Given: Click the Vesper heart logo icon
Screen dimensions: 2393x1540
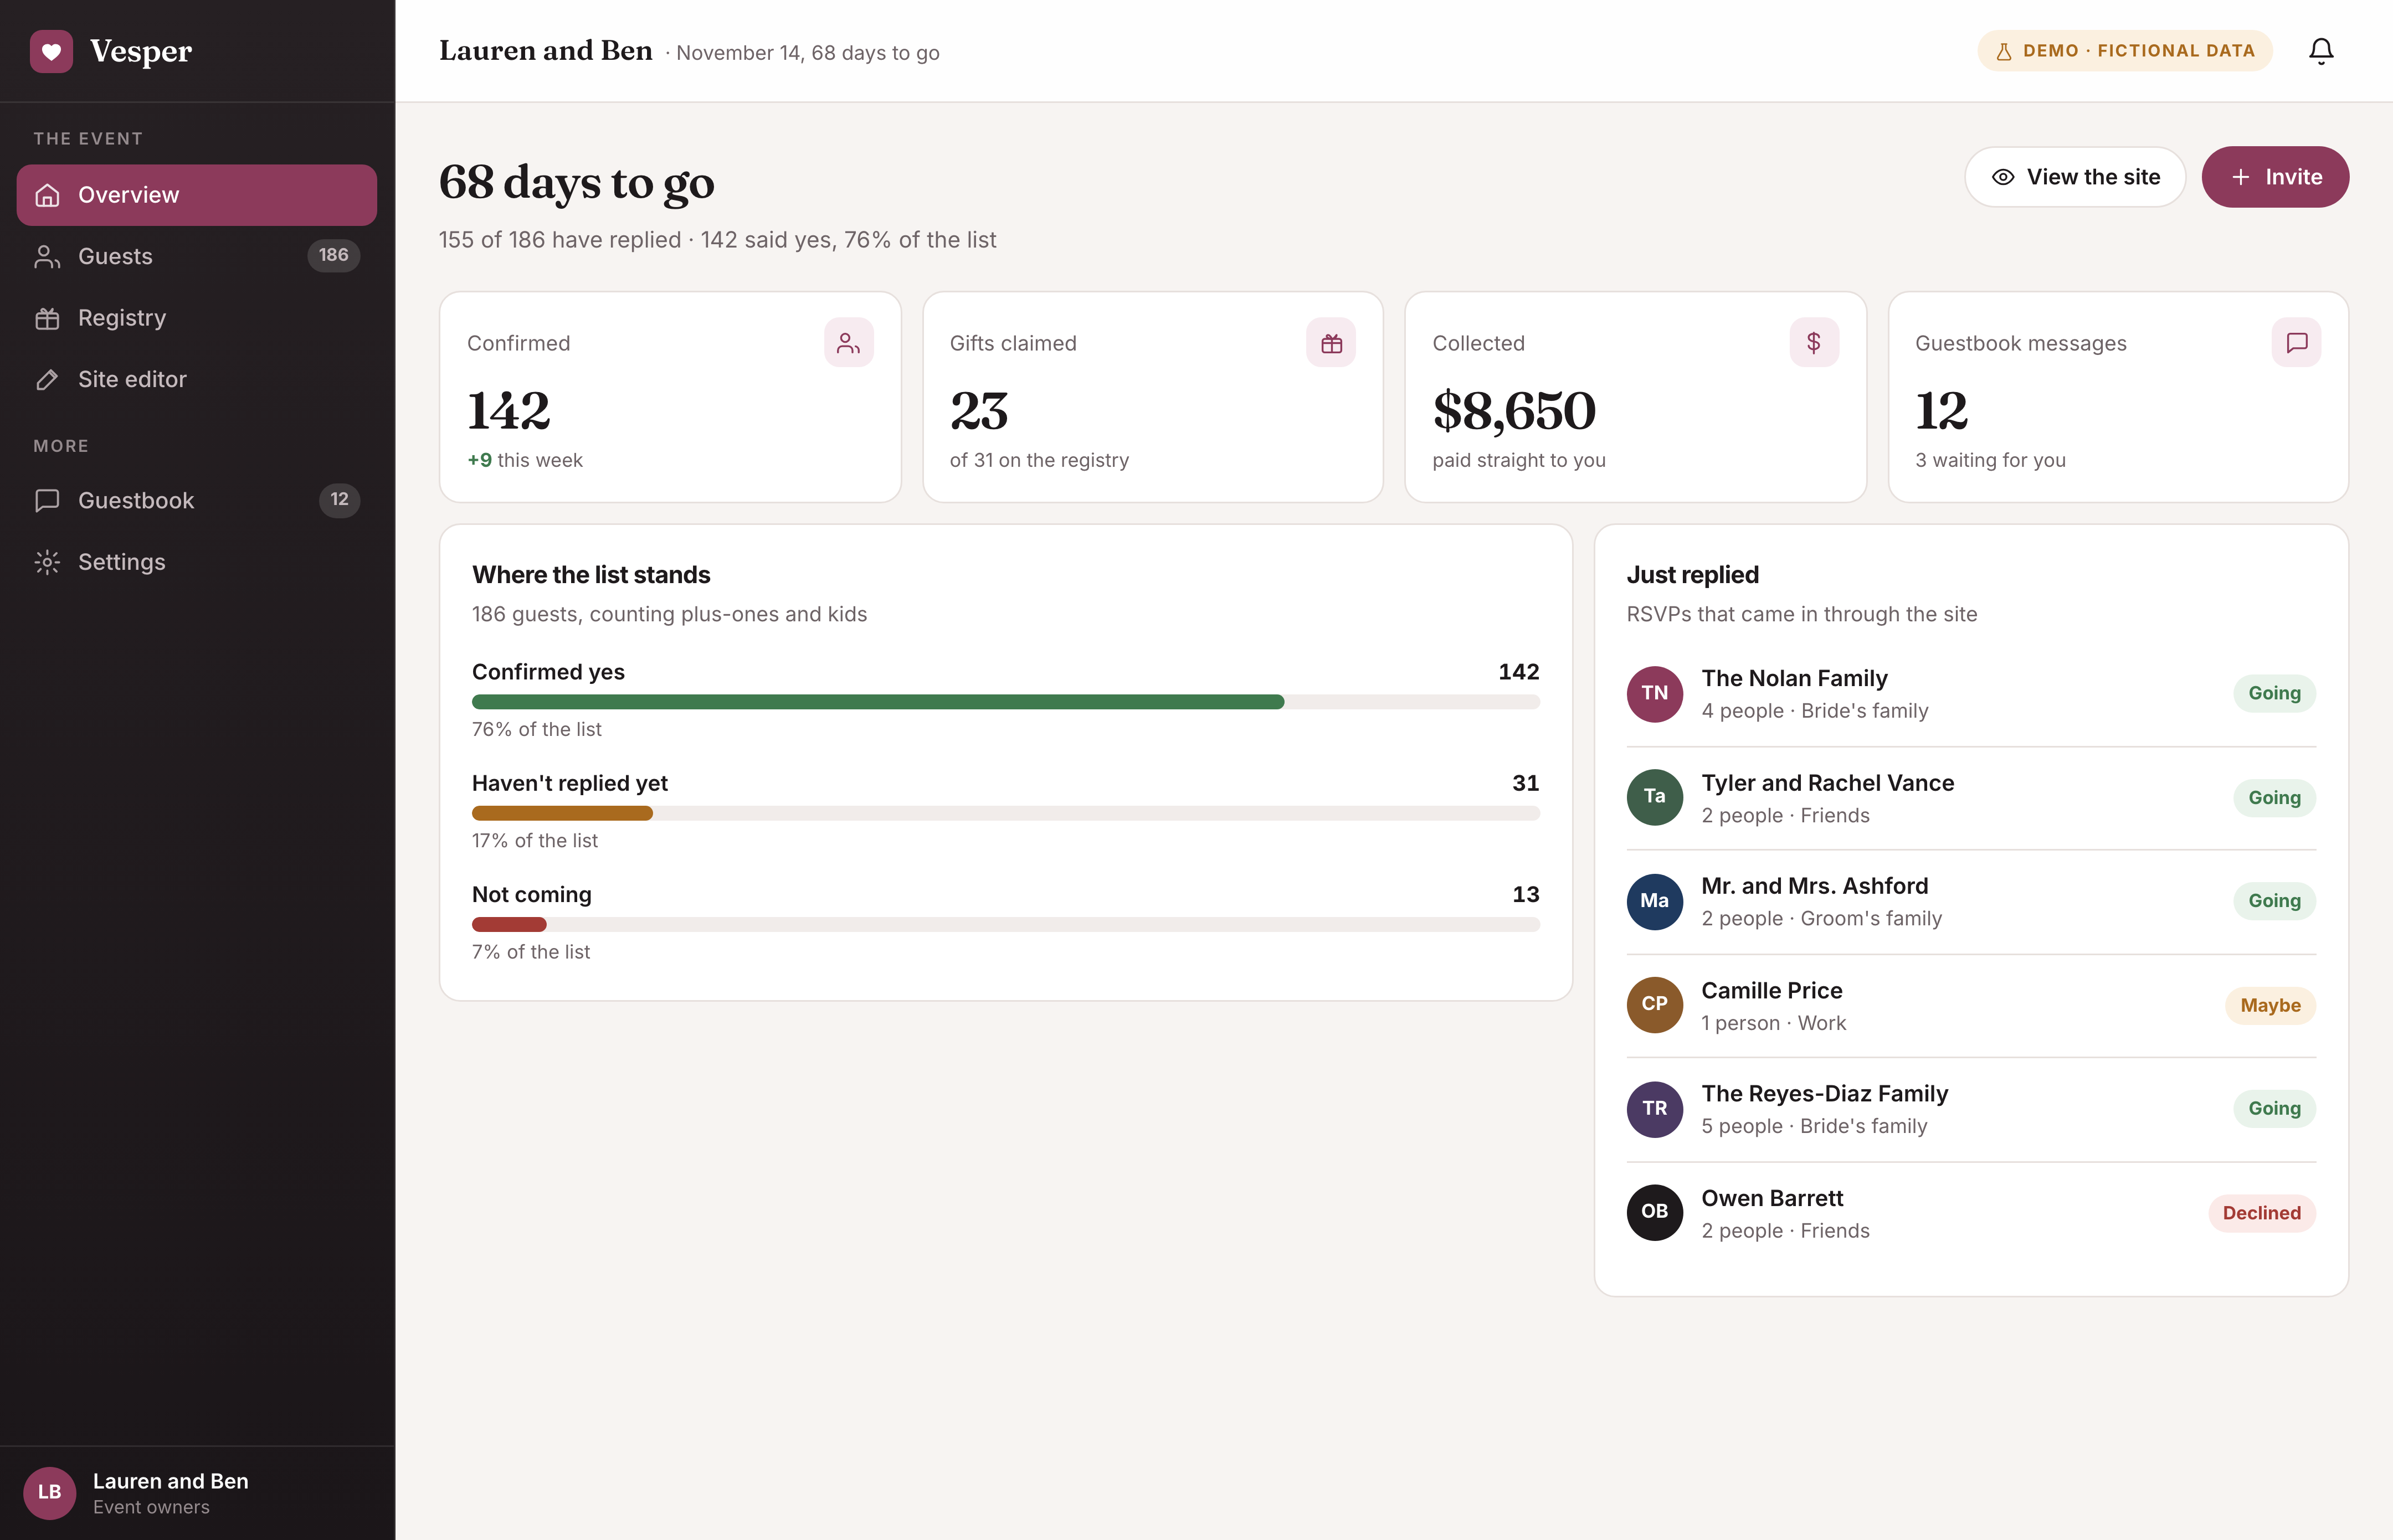Looking at the screenshot, I should (51, 51).
